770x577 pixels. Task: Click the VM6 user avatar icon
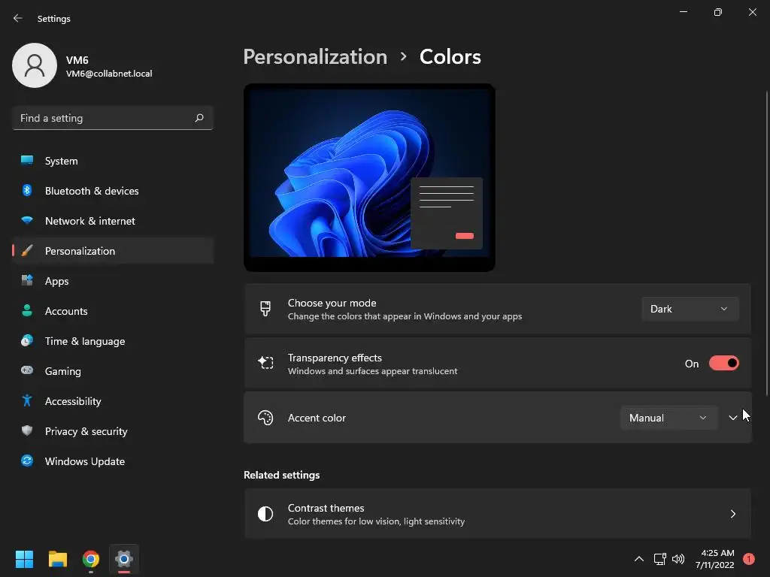(35, 65)
